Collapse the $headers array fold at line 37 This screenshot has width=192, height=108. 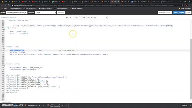point(5,66)
